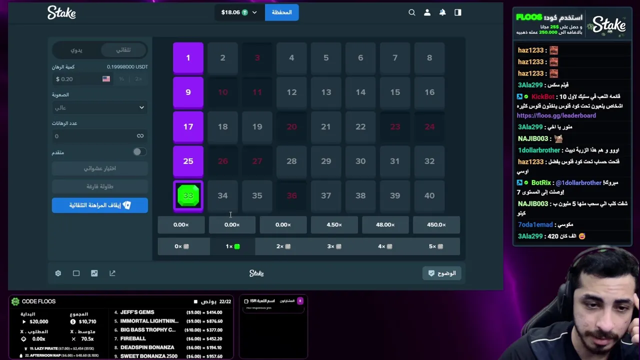Open live stats chart icon
This screenshot has height=360, width=640.
[x=94, y=273]
